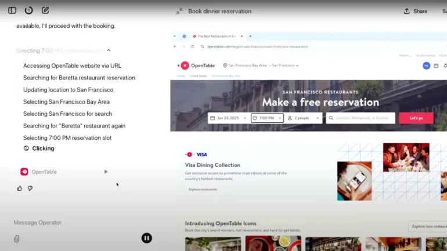The height and width of the screenshot is (251, 447).
Task: Open second OpenTable Icons restaurant thumbnail
Action: (x=273, y=243)
